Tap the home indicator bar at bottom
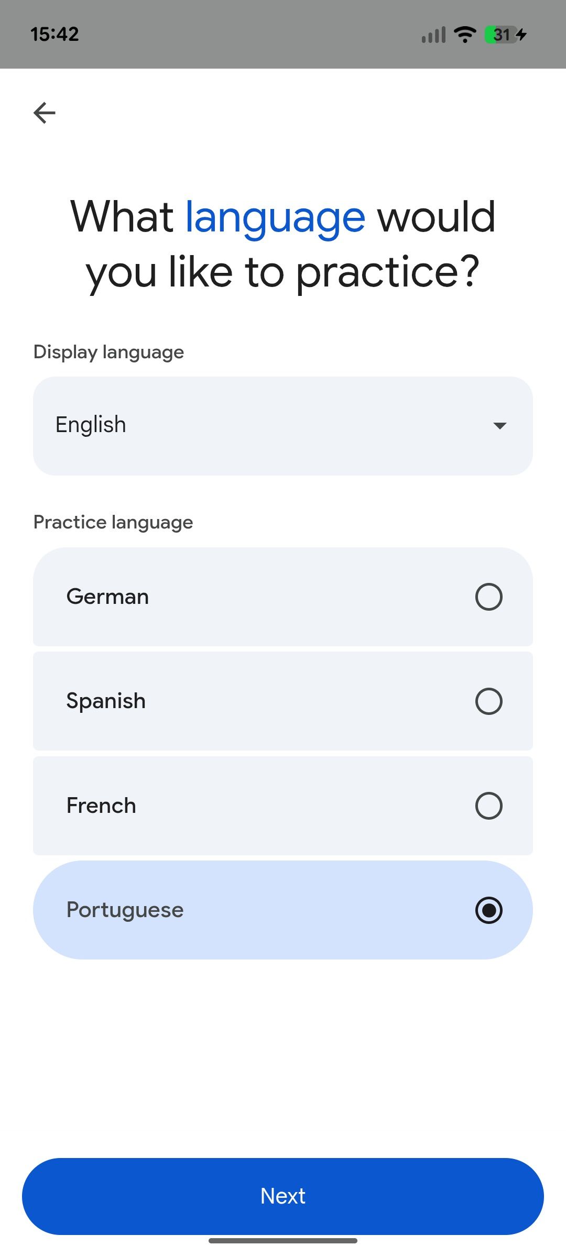 tap(283, 1241)
